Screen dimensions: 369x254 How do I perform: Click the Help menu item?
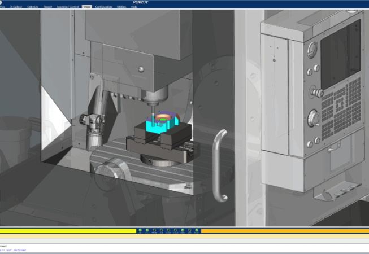(134, 7)
